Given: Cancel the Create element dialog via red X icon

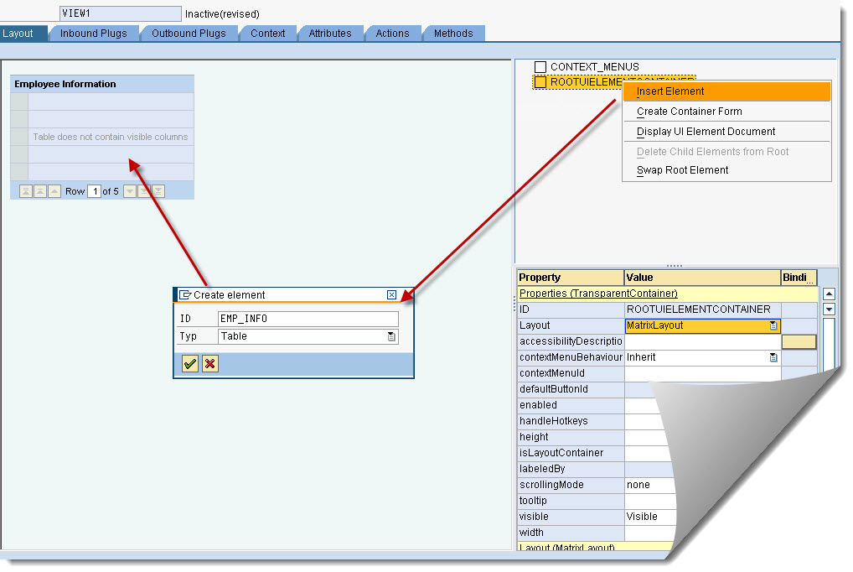Looking at the screenshot, I should 209,363.
